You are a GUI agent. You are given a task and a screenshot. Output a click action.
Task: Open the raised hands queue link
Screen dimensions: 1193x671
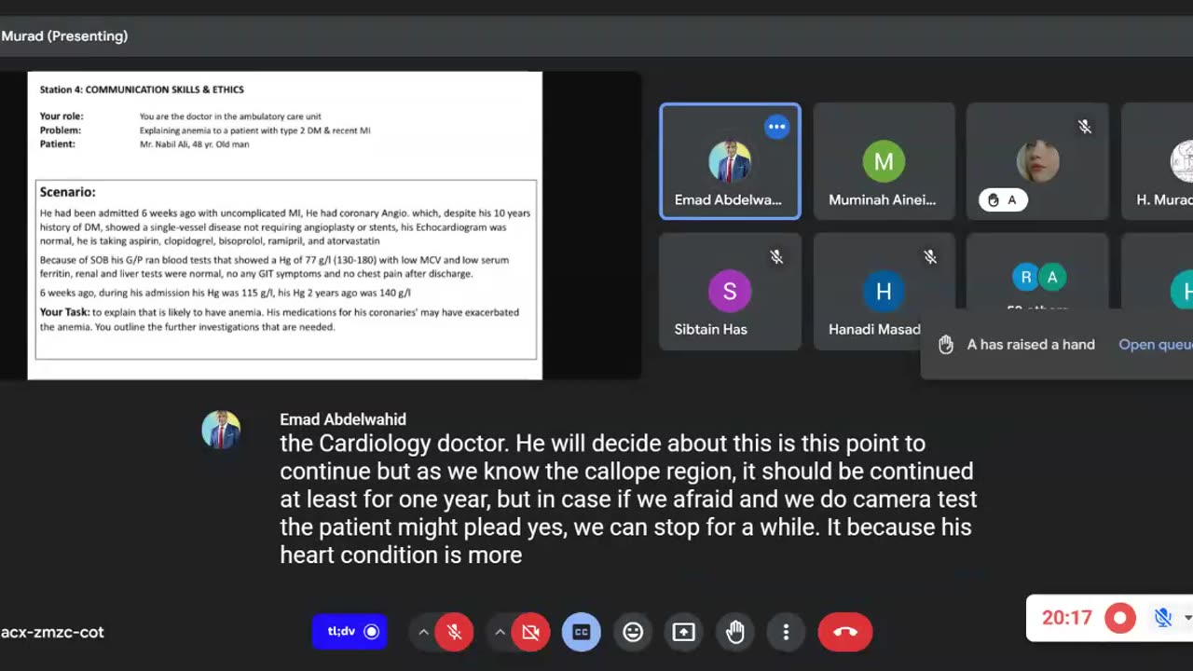[x=1155, y=345]
